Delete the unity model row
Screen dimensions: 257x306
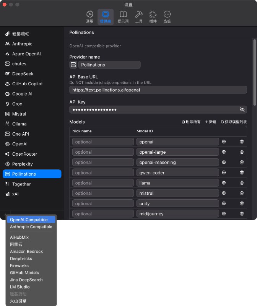pos(242,203)
